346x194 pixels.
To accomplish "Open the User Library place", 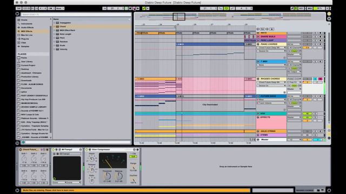I will [26, 61].
